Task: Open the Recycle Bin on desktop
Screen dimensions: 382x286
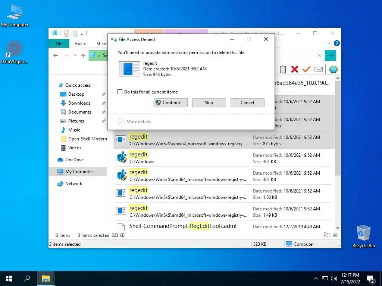Action: pyautogui.click(x=363, y=236)
